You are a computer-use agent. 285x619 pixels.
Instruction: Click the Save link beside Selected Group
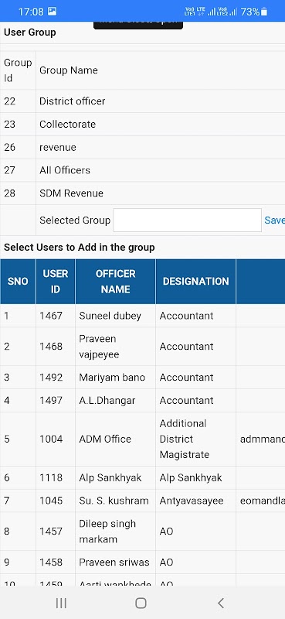coord(274,221)
